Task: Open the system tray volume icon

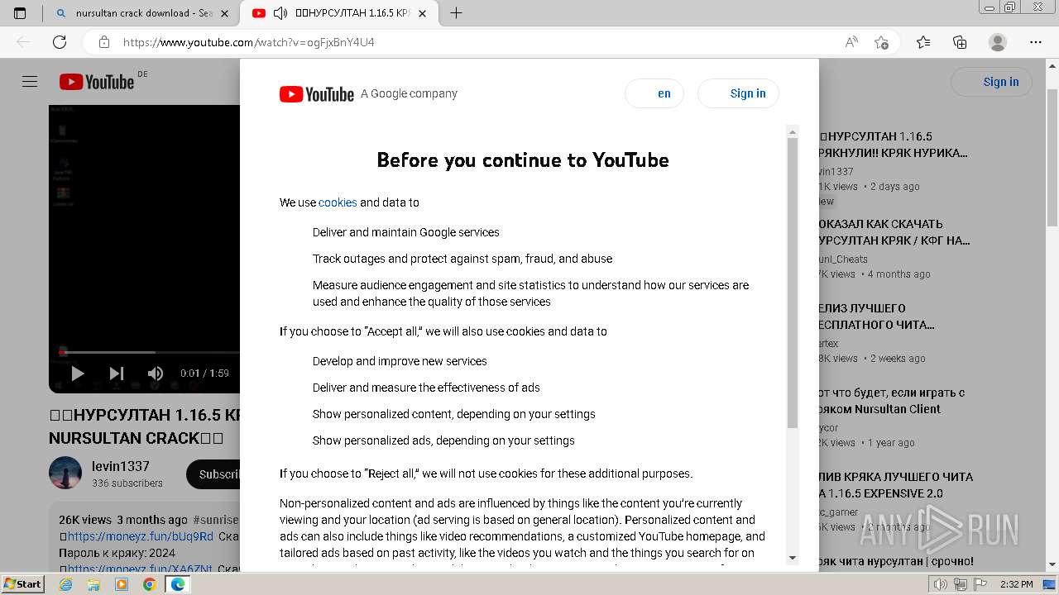Action: point(941,584)
